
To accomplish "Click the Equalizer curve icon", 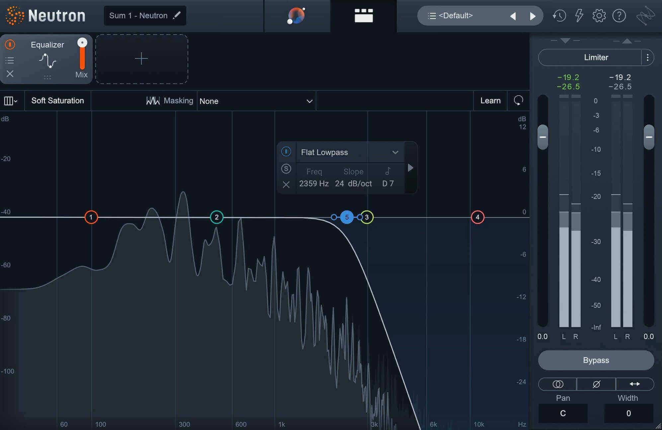I will (47, 61).
